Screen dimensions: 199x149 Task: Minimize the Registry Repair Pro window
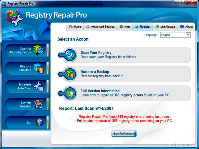tap(177, 3)
